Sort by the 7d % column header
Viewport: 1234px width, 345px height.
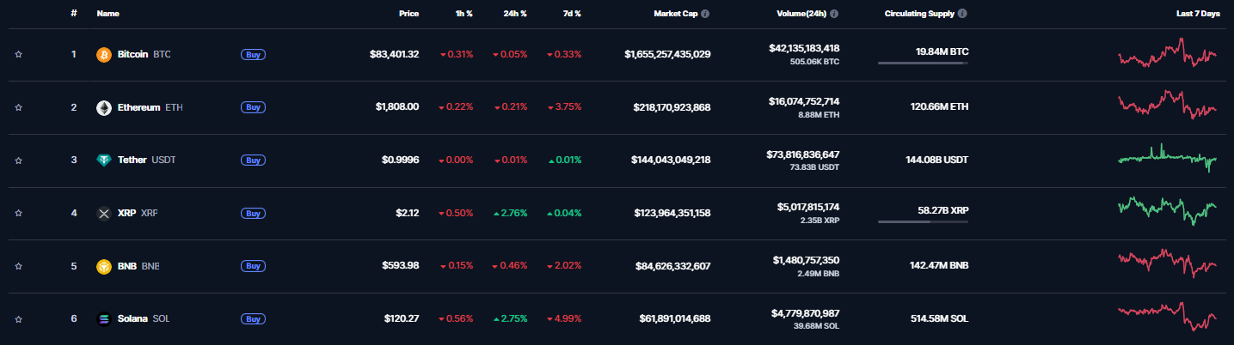tap(572, 14)
